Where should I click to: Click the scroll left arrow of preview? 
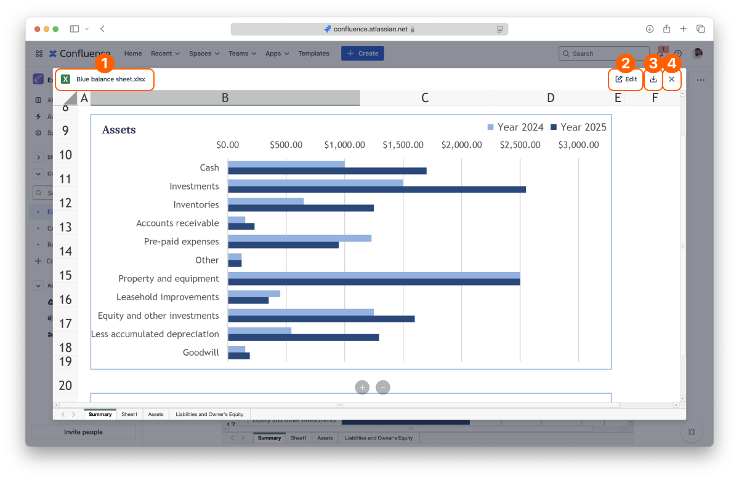click(x=57, y=405)
